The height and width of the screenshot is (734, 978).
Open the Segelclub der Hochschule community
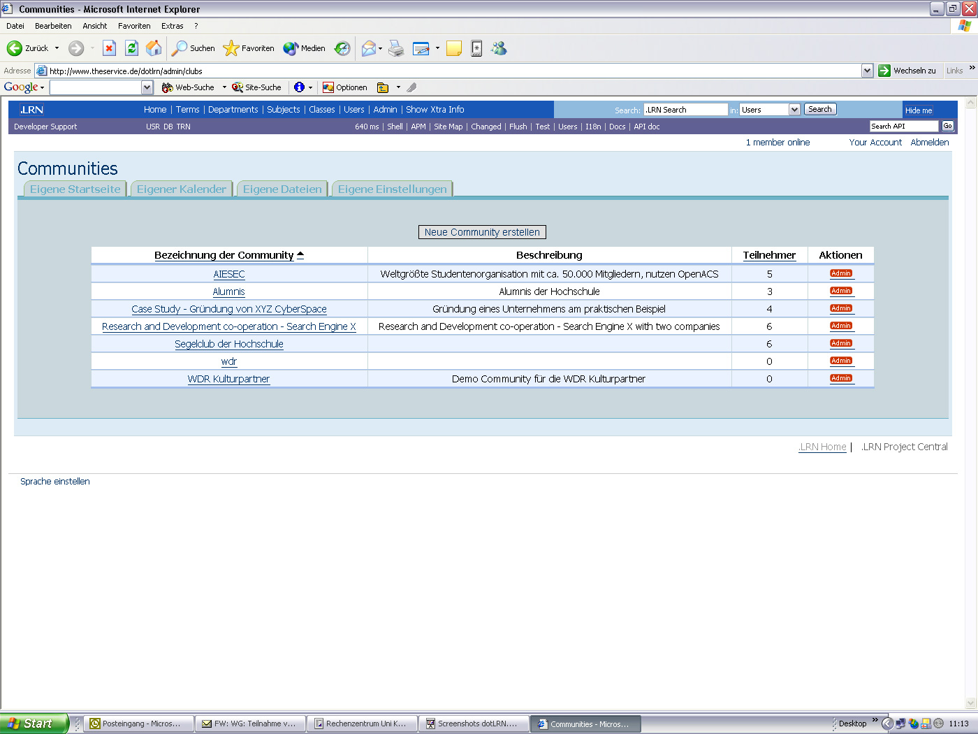pyautogui.click(x=229, y=344)
